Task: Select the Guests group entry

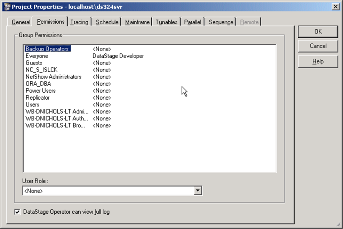Action: coord(34,63)
